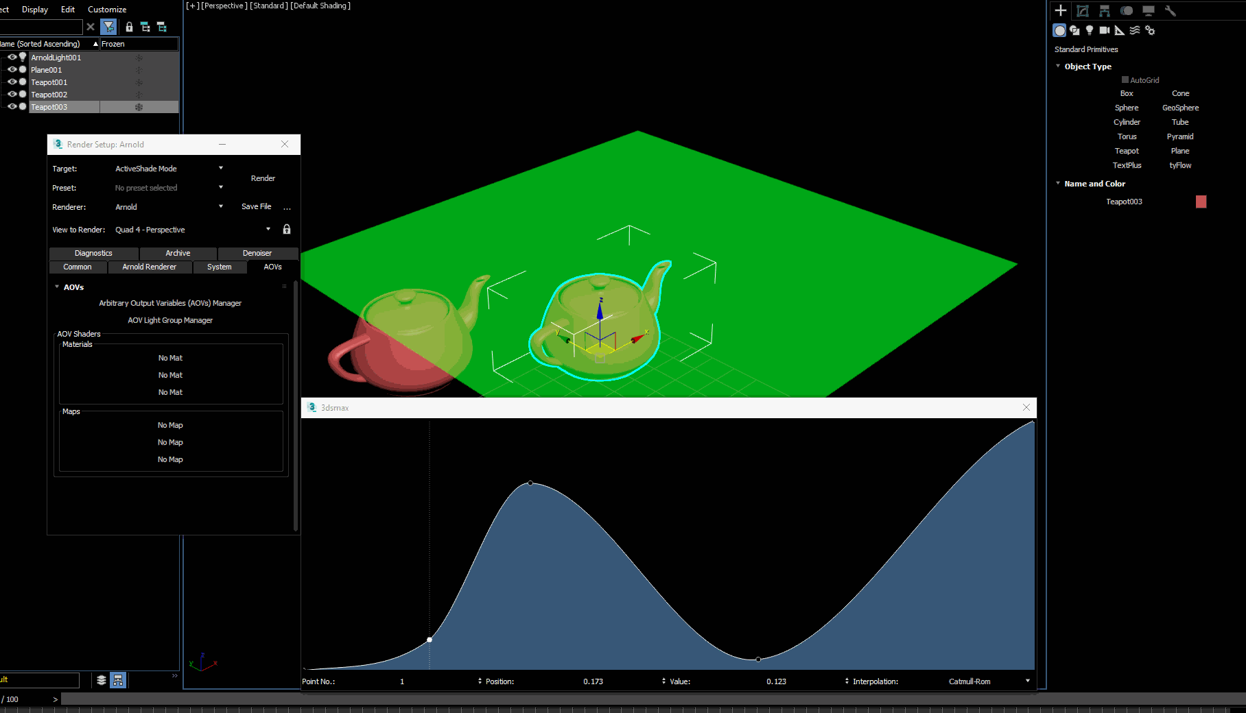
Task: Toggle the selection filter funnel icon
Action: click(x=108, y=27)
